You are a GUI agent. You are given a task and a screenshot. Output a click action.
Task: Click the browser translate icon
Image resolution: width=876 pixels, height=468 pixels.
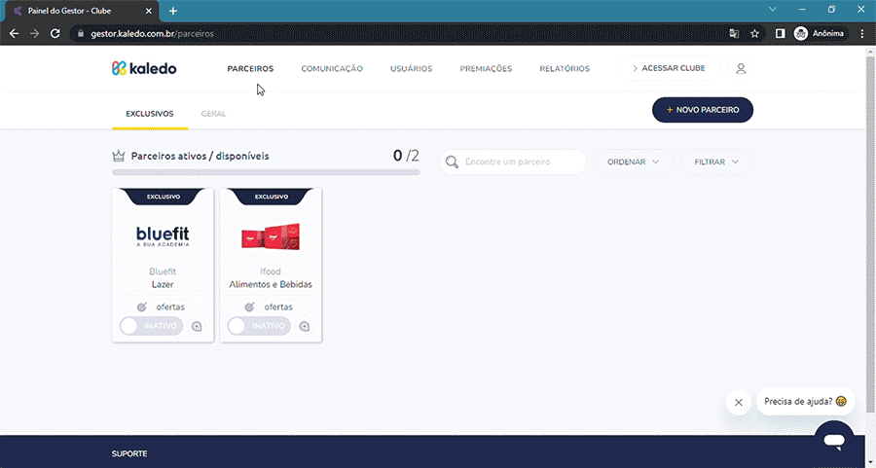click(734, 33)
